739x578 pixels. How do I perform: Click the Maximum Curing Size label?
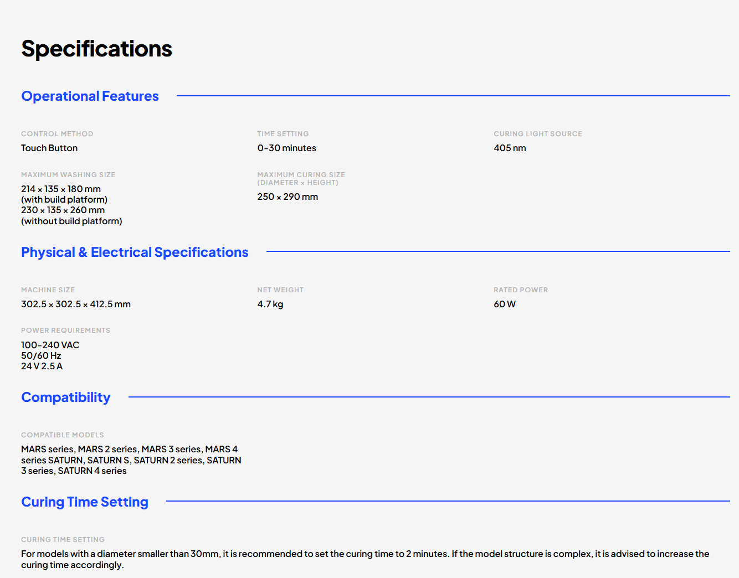click(x=301, y=178)
